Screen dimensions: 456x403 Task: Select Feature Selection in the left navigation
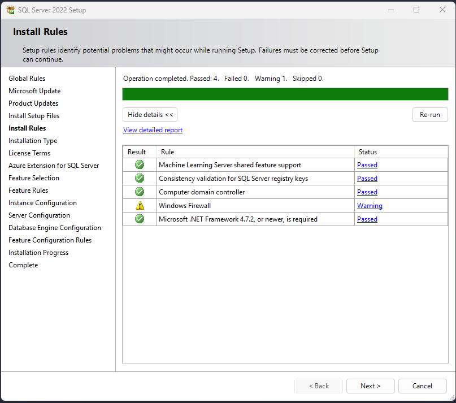[x=33, y=178]
